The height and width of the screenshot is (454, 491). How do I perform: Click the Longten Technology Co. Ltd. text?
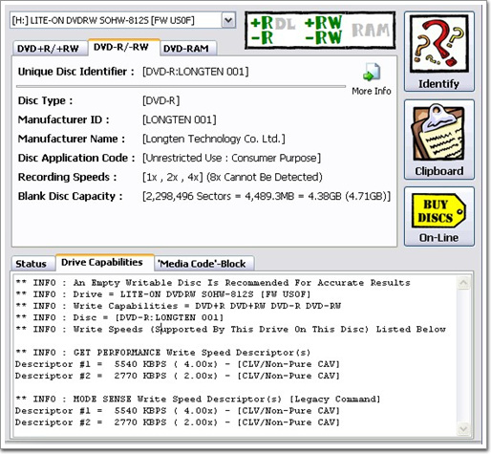point(214,139)
